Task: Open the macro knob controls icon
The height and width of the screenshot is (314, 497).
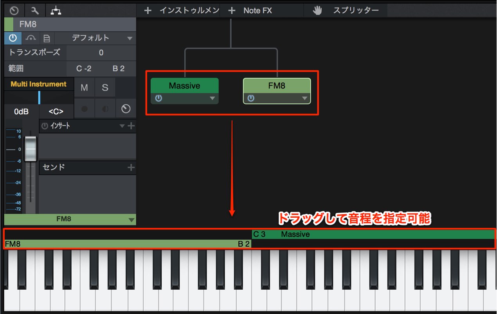Action: coord(14,11)
